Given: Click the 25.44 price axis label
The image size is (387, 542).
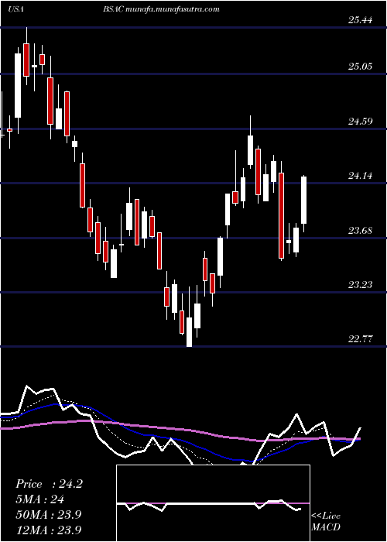Looking at the screenshot, I should point(360,20).
